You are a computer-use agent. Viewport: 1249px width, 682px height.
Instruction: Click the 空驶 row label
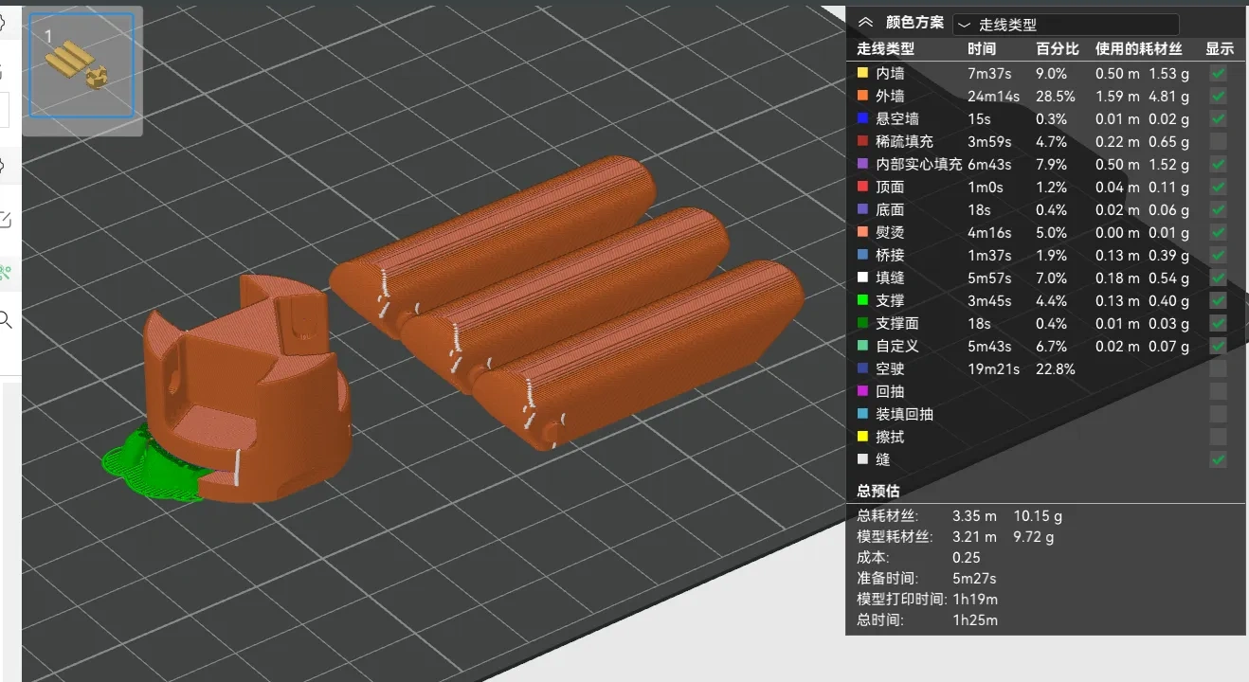pos(890,368)
